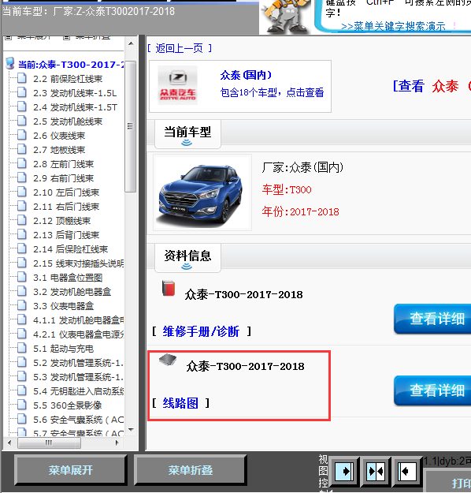Click the gray wiring diagram module icon
This screenshot has height=493, width=471.
[168, 360]
